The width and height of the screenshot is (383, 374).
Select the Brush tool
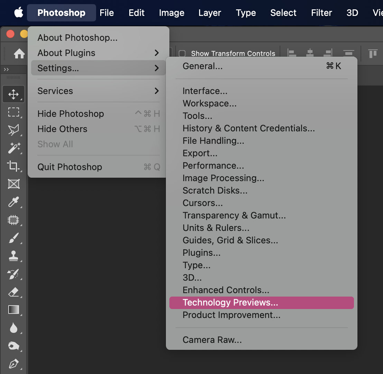tap(13, 238)
